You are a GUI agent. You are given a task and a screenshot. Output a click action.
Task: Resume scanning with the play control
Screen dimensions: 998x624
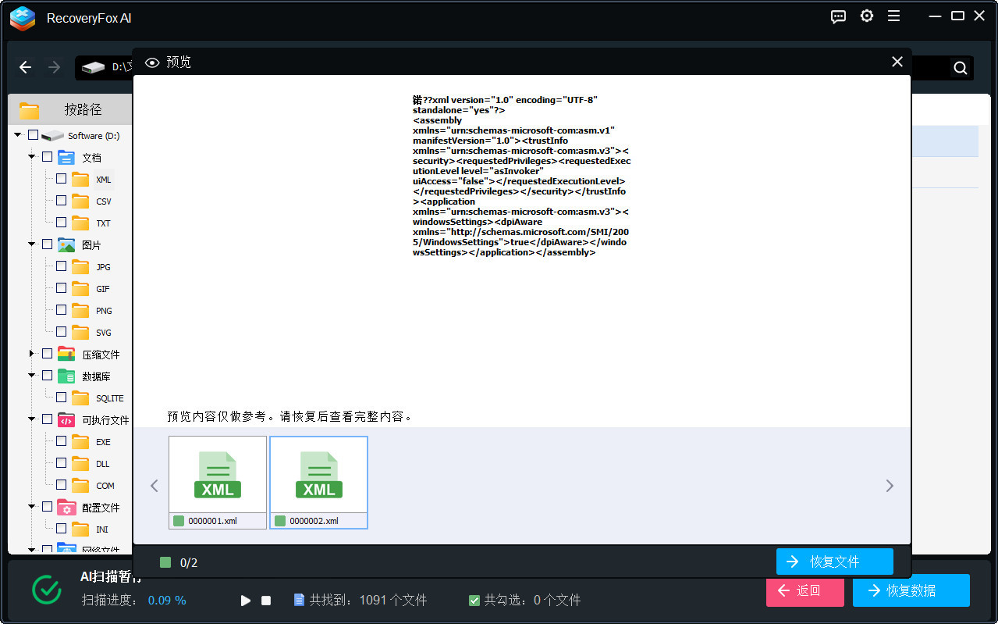[245, 600]
